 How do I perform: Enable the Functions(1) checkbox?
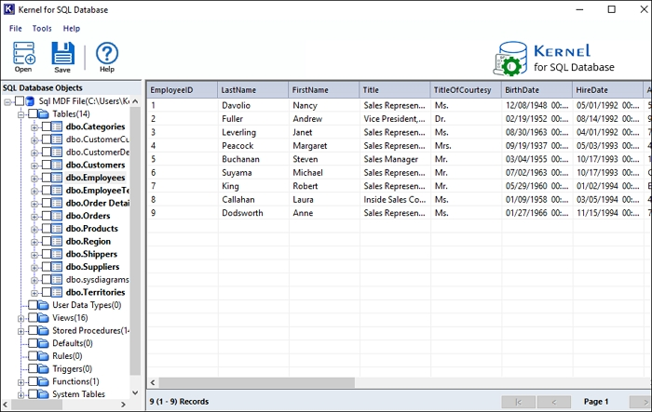33,381
